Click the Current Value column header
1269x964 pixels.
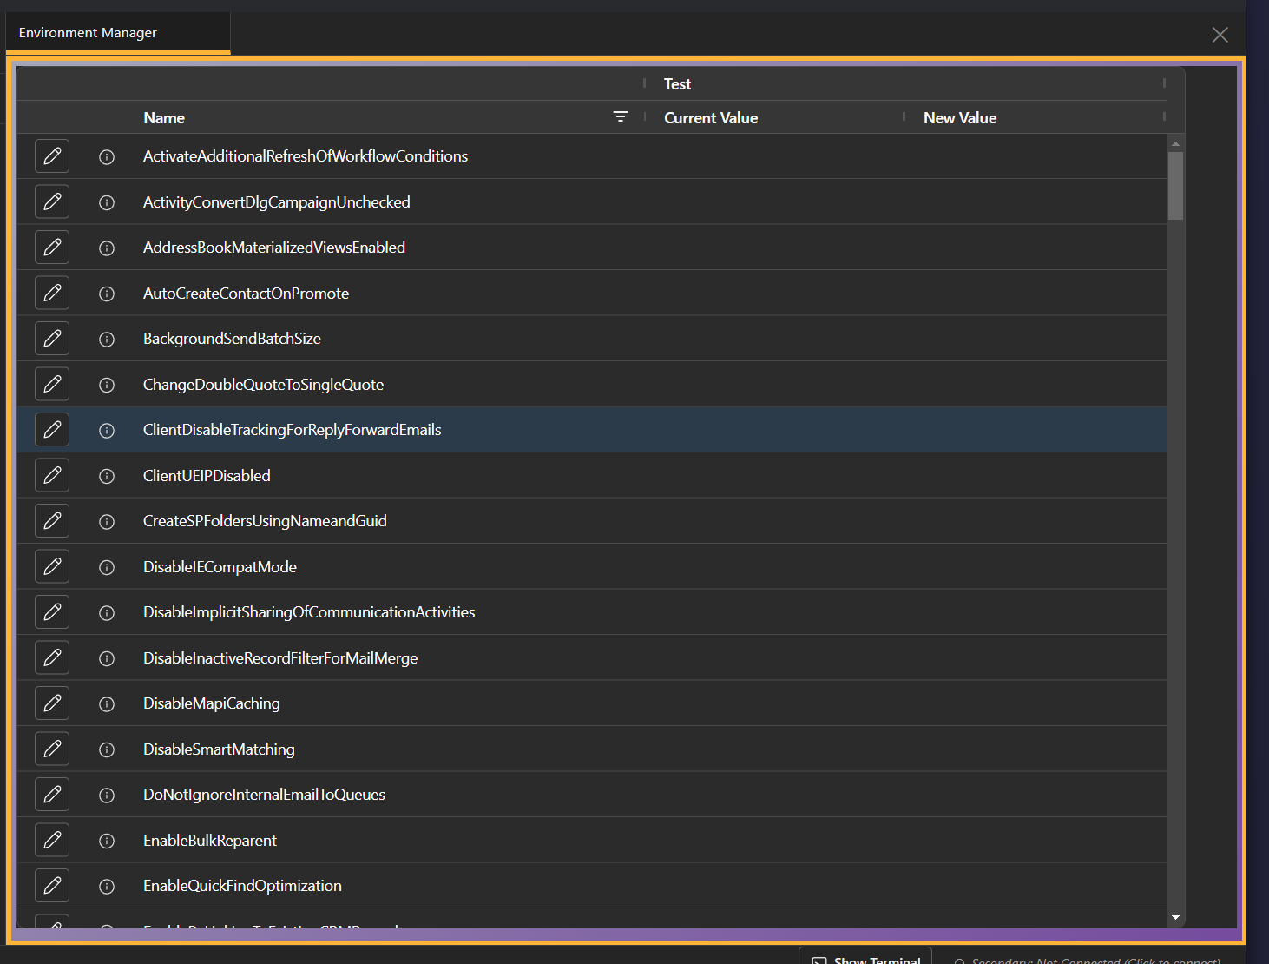pyautogui.click(x=710, y=116)
